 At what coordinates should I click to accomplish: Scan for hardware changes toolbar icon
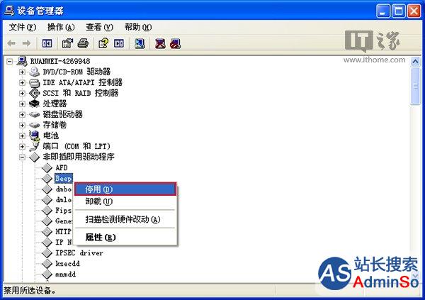point(140,43)
